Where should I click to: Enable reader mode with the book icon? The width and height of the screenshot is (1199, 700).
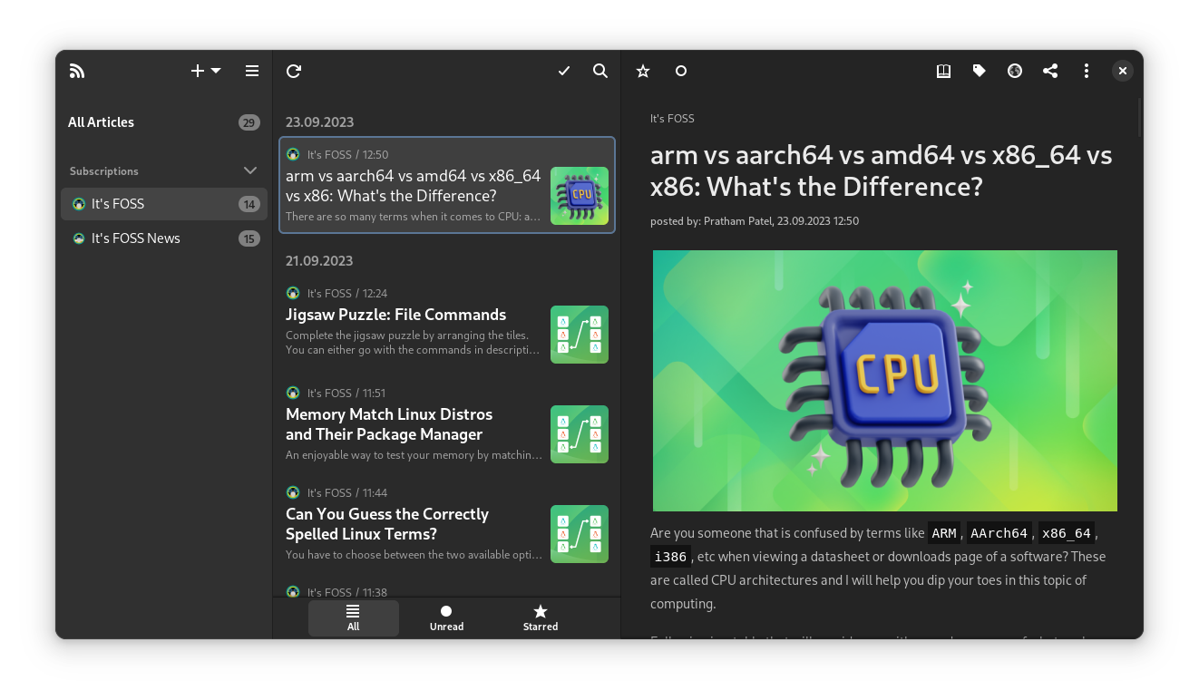point(943,71)
